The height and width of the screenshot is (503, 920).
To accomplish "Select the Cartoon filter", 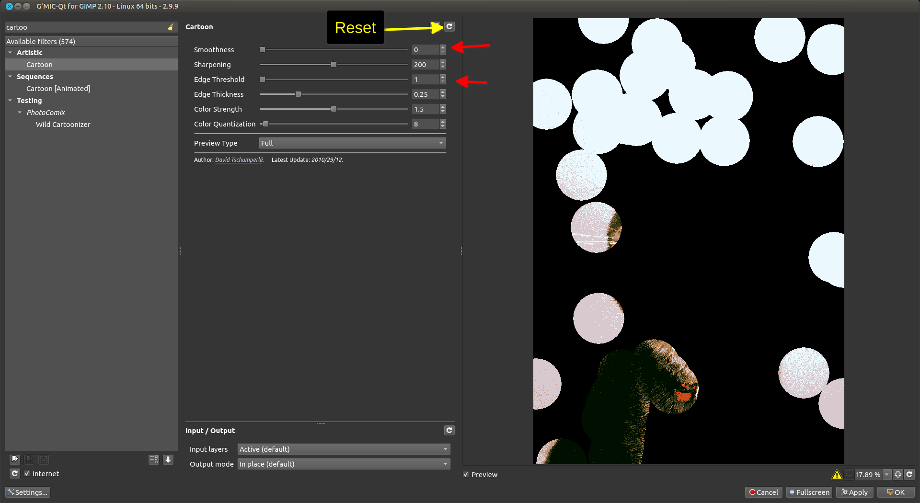I will coord(39,65).
